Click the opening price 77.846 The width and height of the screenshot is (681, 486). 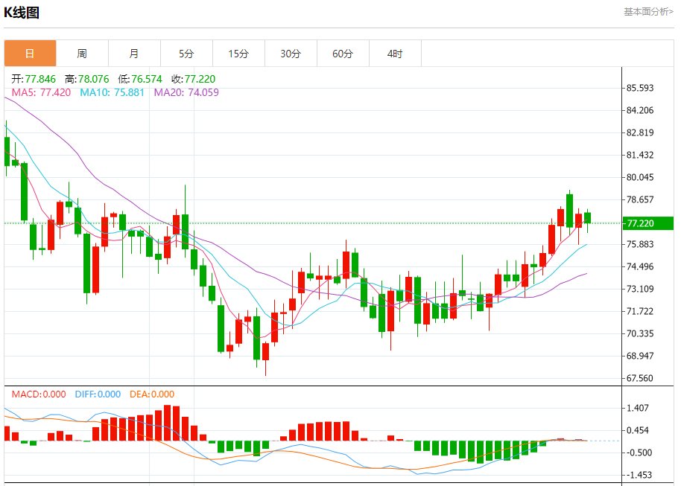tap(40, 79)
